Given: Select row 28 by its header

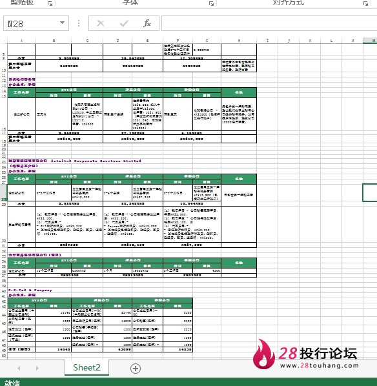Looking at the screenshot, I should tap(4, 193).
